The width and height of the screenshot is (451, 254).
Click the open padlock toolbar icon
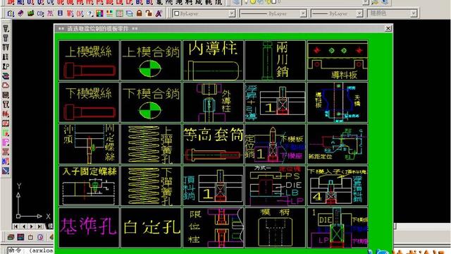149,13
